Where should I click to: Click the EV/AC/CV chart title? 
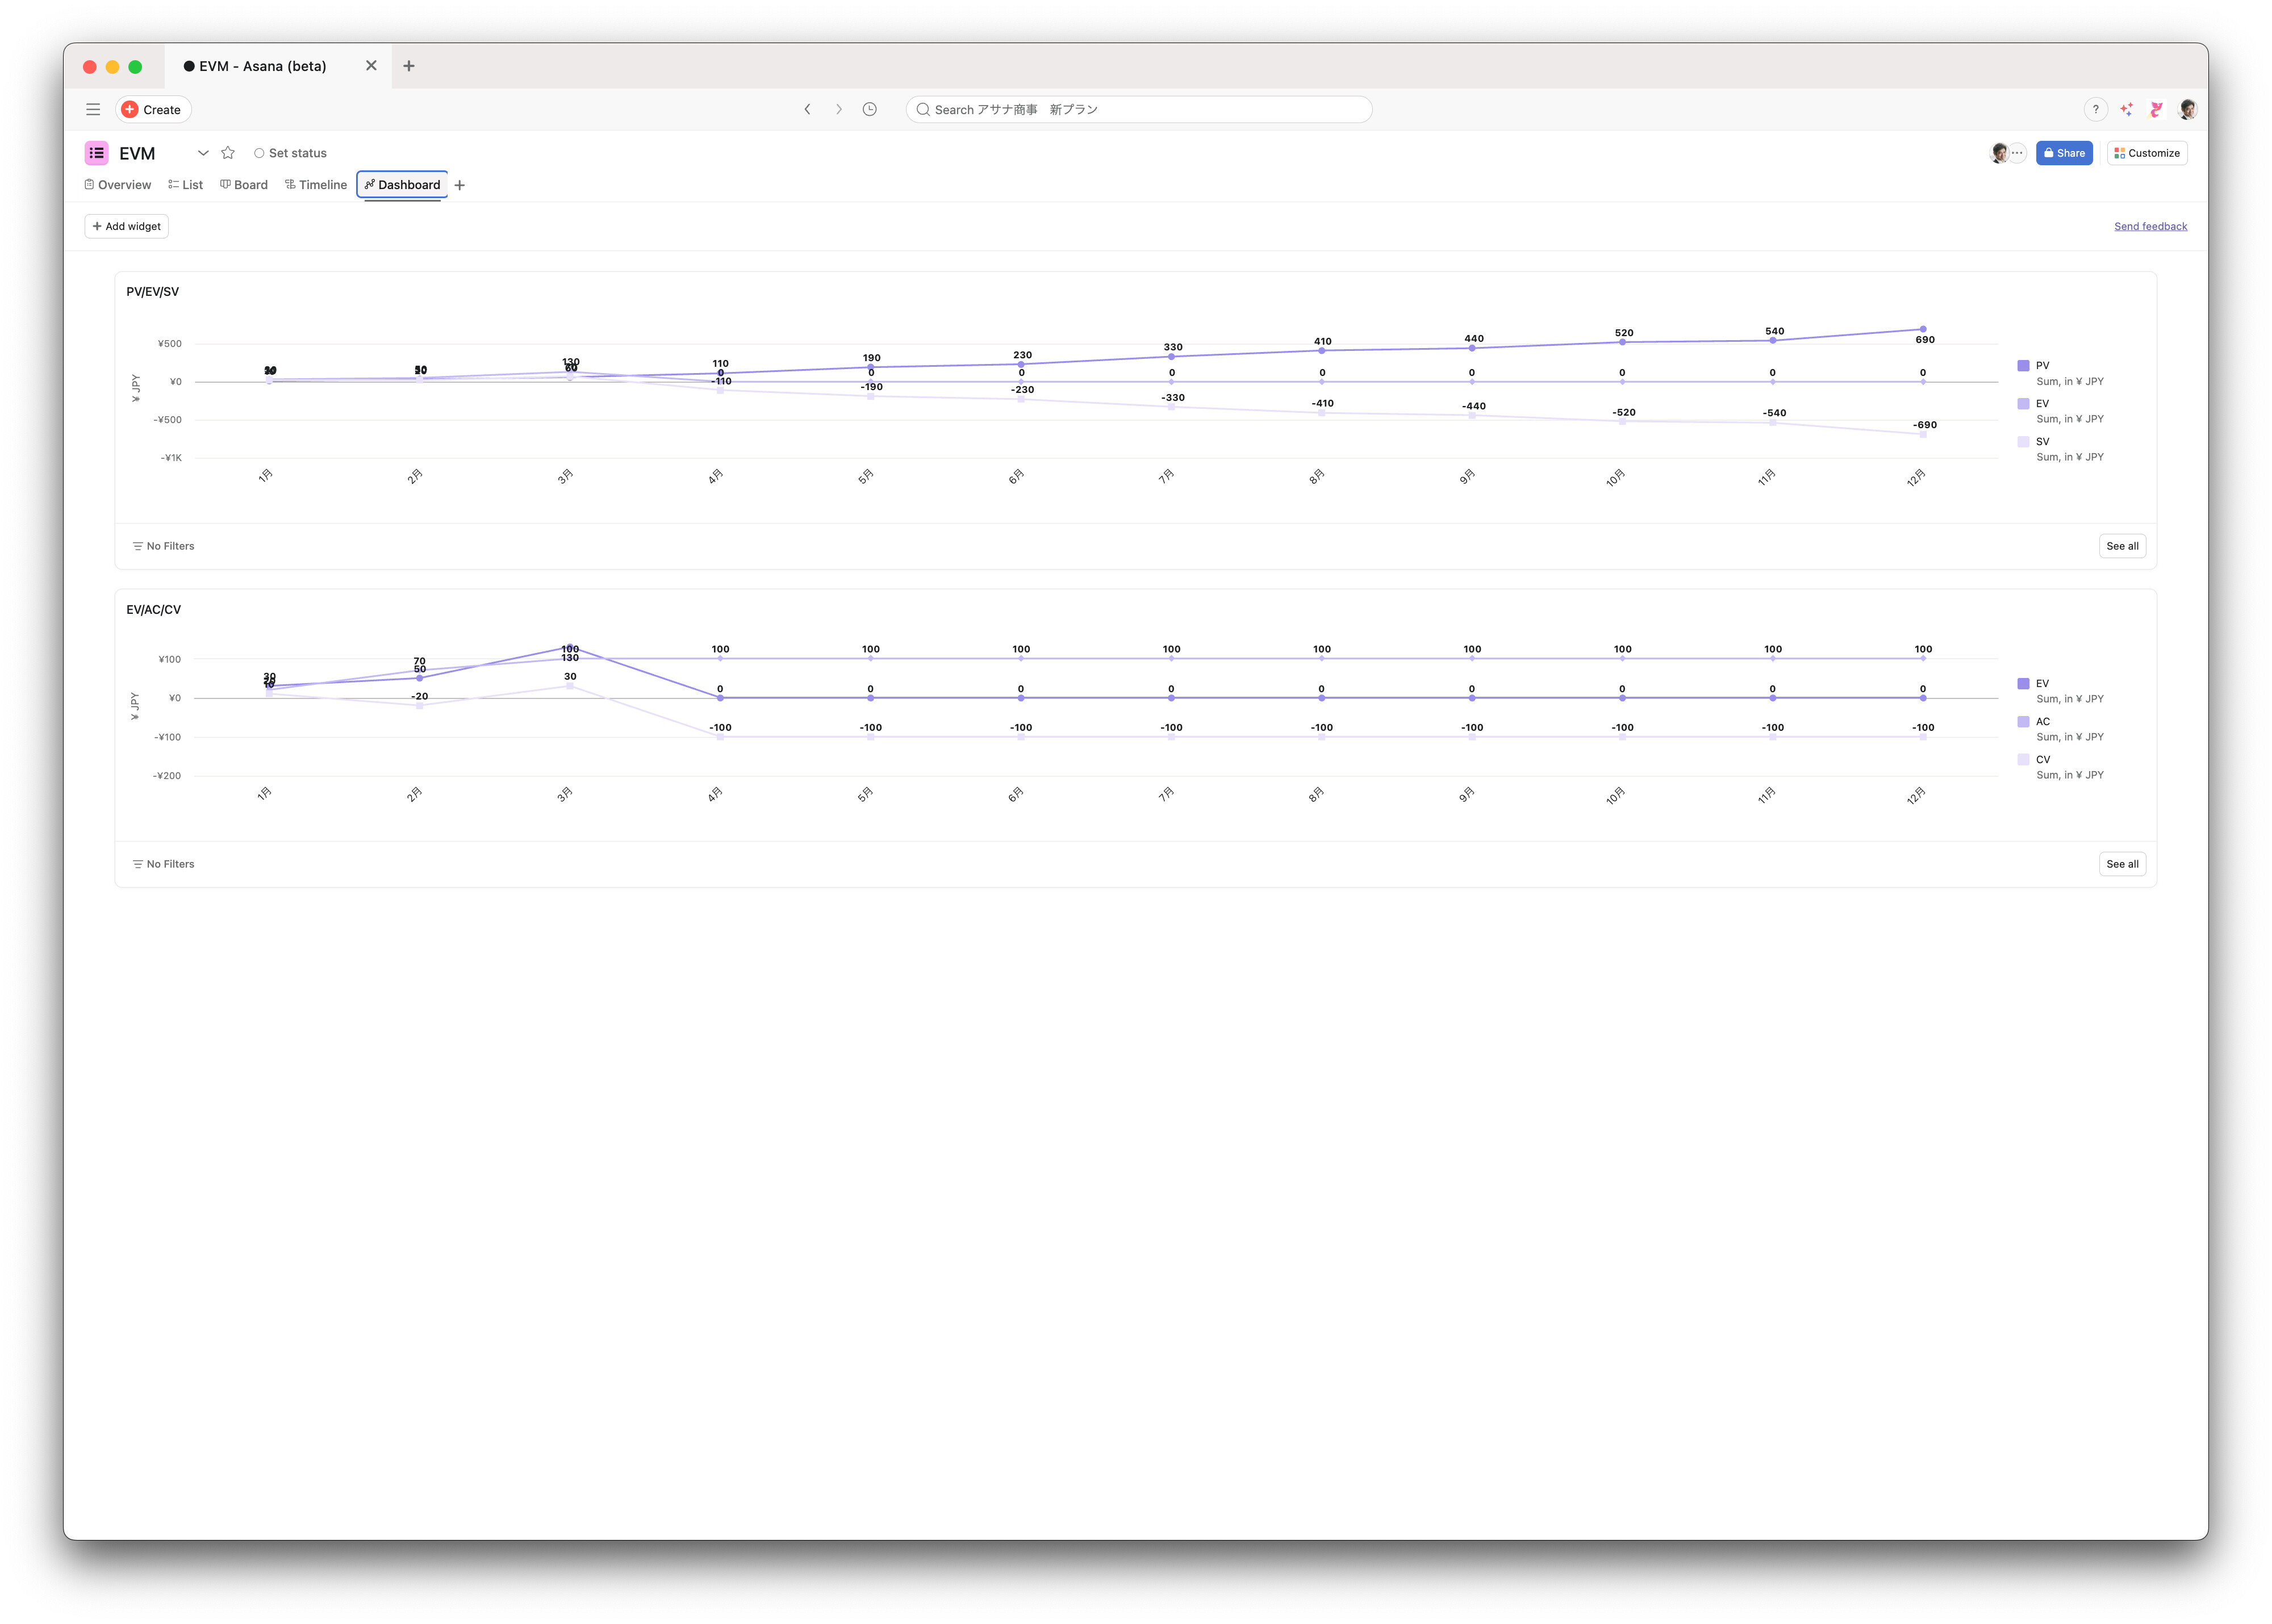[x=153, y=610]
